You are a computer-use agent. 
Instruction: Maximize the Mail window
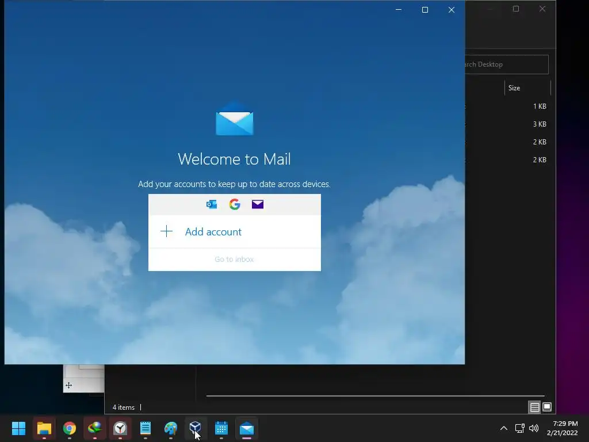(425, 10)
